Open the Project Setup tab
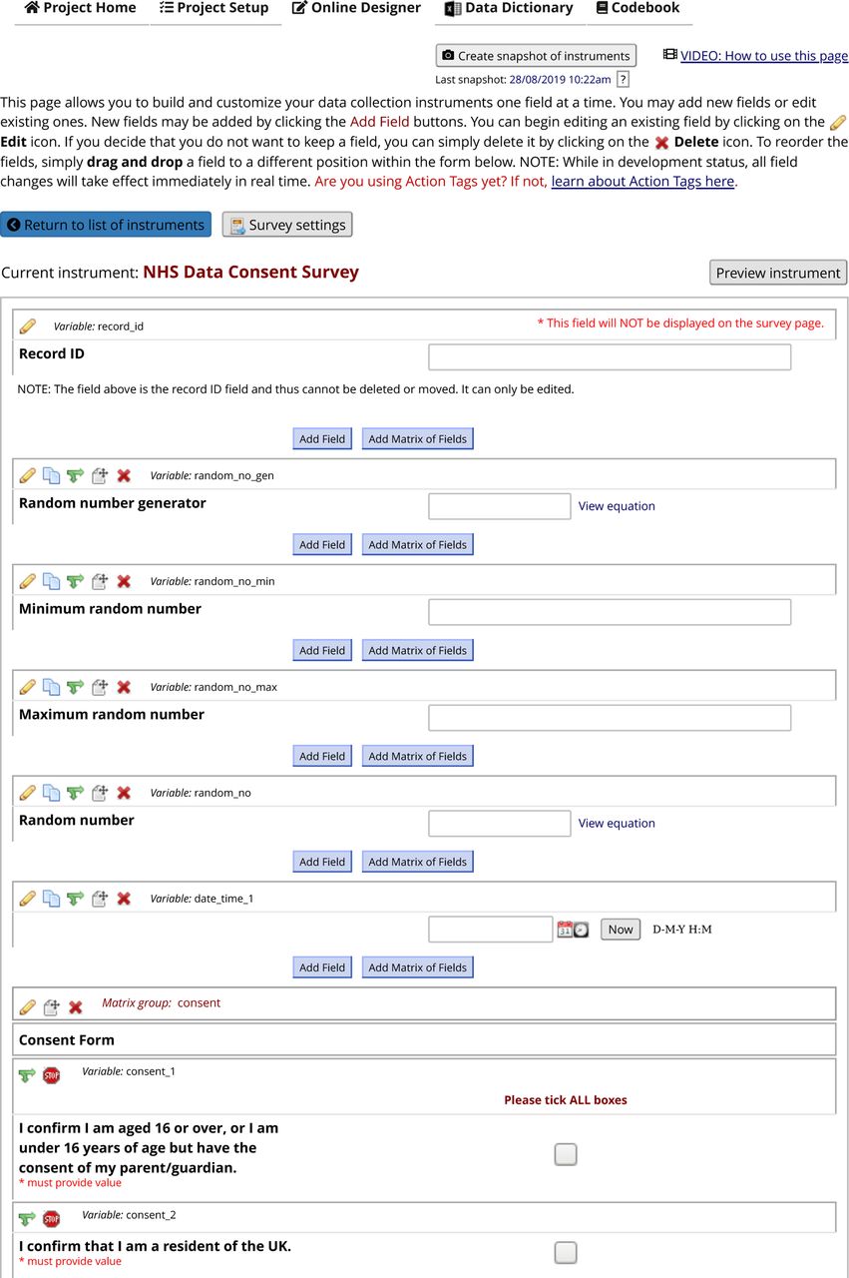849x1278 pixels. [215, 9]
